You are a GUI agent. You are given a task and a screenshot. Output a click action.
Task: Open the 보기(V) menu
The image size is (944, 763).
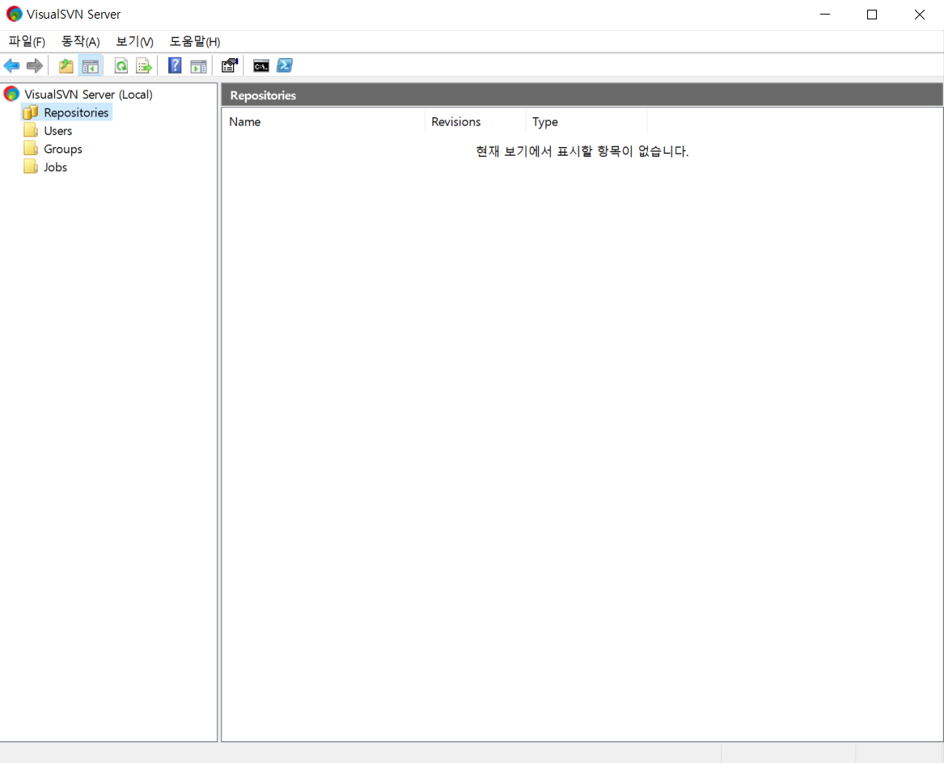pyautogui.click(x=134, y=41)
